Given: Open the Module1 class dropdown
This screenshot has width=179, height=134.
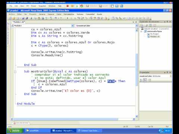Looking at the screenshot, I should (73, 26).
